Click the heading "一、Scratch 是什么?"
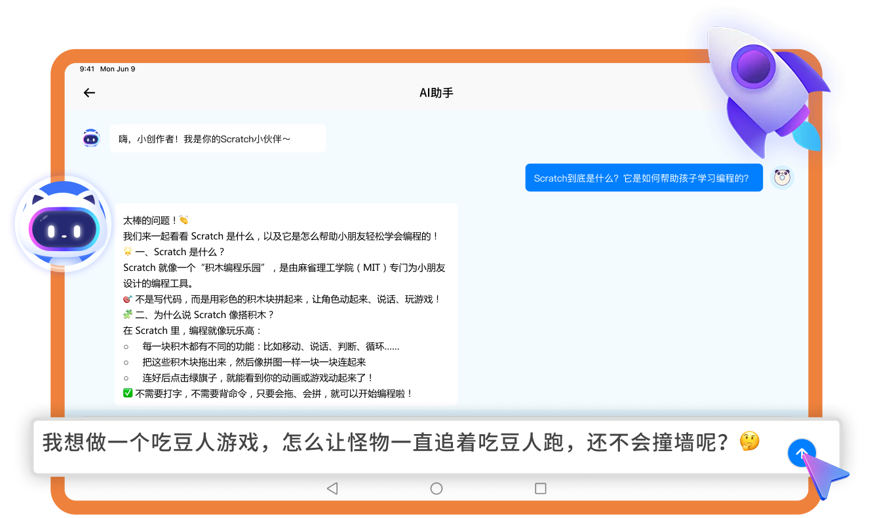 (x=180, y=252)
